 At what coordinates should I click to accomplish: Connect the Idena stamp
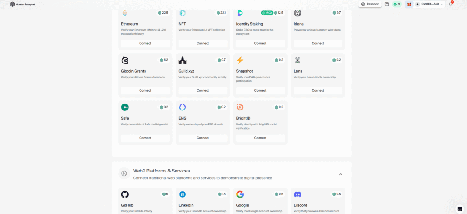[x=318, y=43]
